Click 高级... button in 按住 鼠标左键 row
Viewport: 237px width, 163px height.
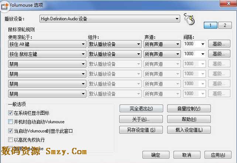tap(219, 54)
